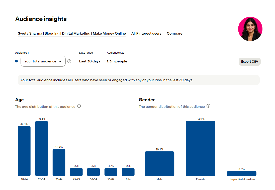Click the 1.3m people audience size
The height and width of the screenshot is (190, 275).
(x=117, y=61)
